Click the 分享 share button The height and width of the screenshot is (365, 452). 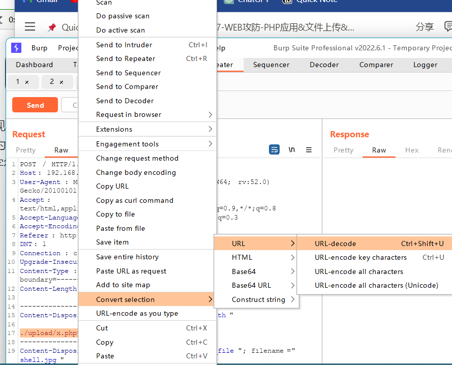(x=425, y=27)
